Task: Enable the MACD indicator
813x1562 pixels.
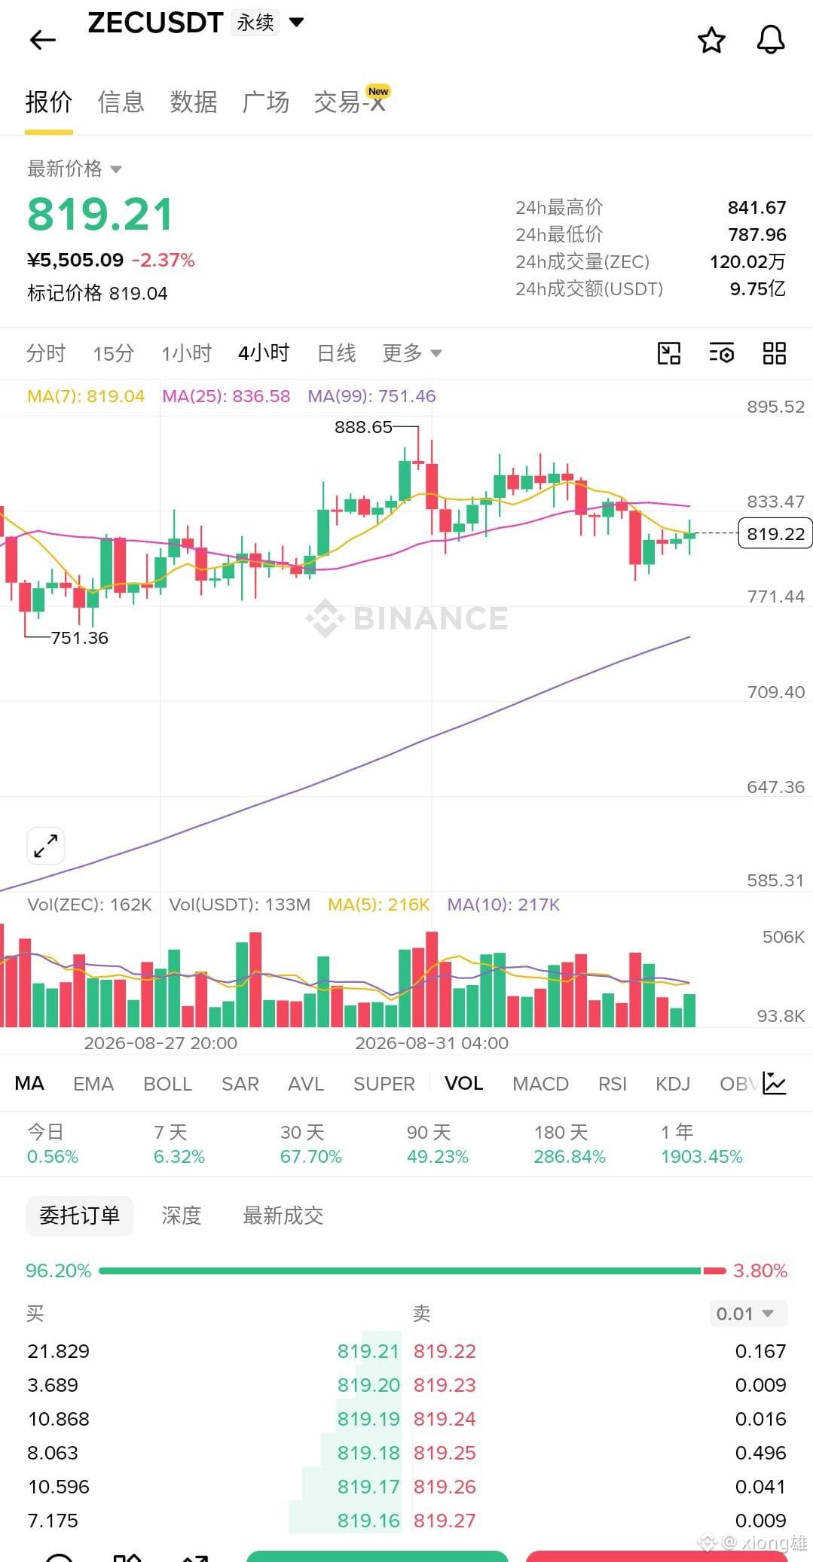Action: [540, 1084]
